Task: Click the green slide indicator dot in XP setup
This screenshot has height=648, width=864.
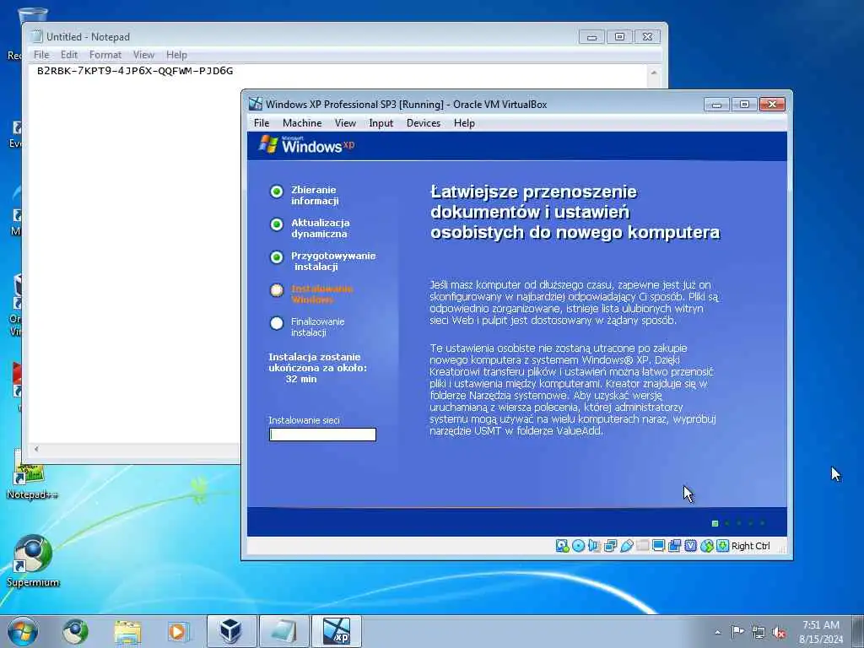Action: click(715, 523)
